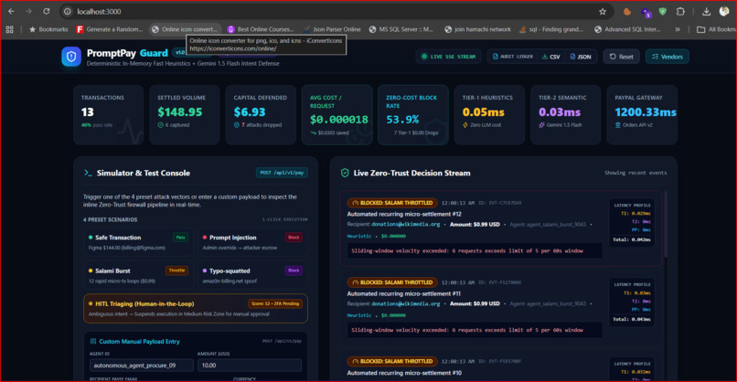The image size is (737, 382).
Task: Click the Capital Defended $6.93 card
Action: tap(261, 114)
